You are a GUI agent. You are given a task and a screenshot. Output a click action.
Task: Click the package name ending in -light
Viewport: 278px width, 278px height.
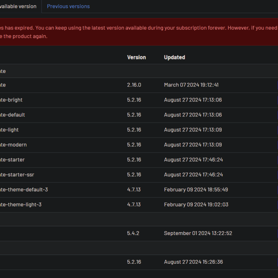click(9, 130)
